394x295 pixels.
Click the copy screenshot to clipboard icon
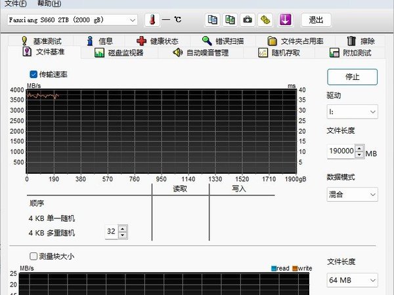[230, 20]
